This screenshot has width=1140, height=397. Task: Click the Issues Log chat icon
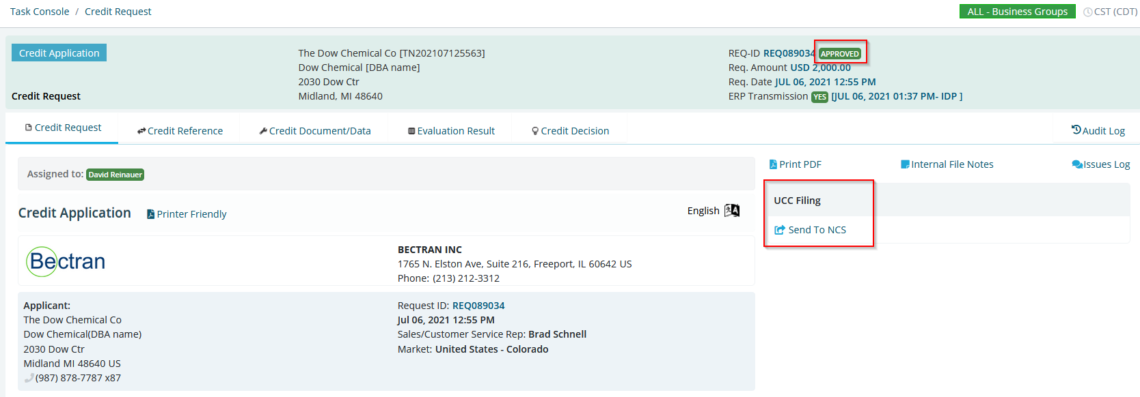1077,164
